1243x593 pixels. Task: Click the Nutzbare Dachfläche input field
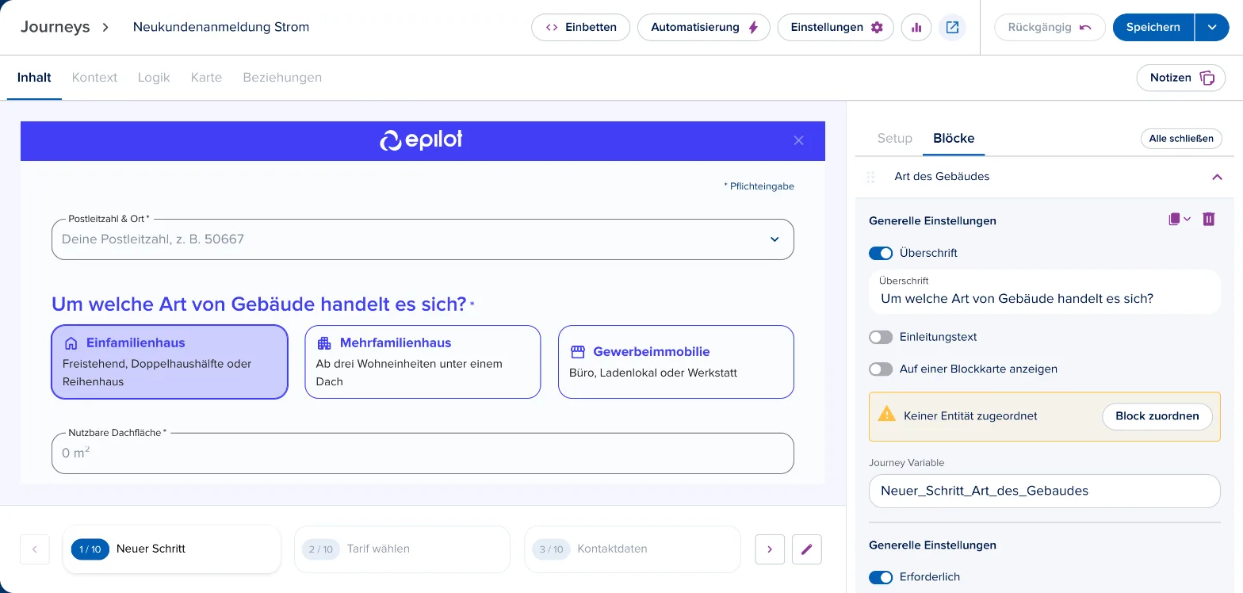(x=423, y=453)
